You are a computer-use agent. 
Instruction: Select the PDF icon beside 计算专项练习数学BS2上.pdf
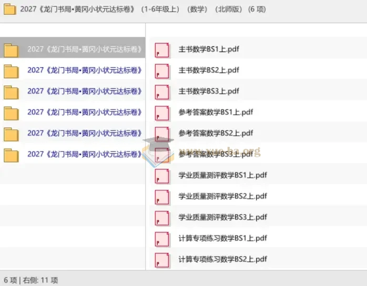(x=162, y=260)
